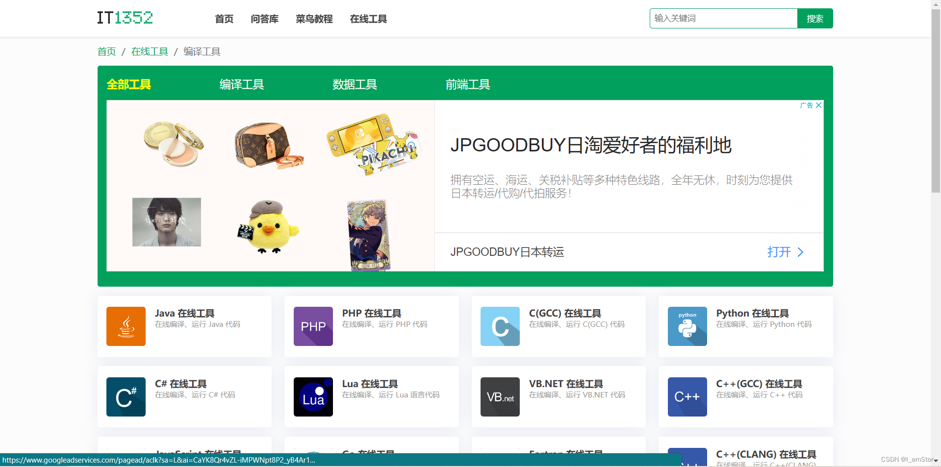Click the 在线编译、运行 VB.NET 代码 description
This screenshot has height=467, width=941.
pyautogui.click(x=577, y=395)
